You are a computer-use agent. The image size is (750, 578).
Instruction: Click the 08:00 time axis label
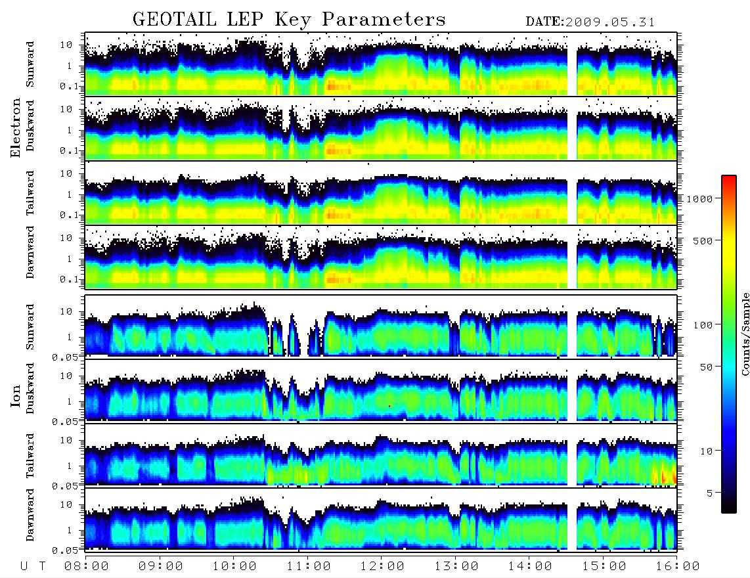click(x=87, y=566)
